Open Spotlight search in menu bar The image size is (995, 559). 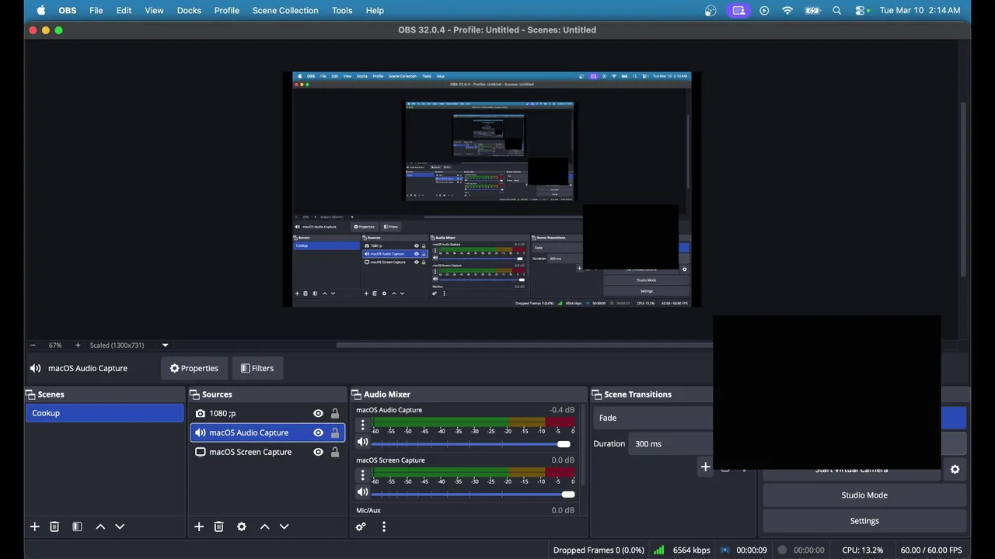click(836, 10)
